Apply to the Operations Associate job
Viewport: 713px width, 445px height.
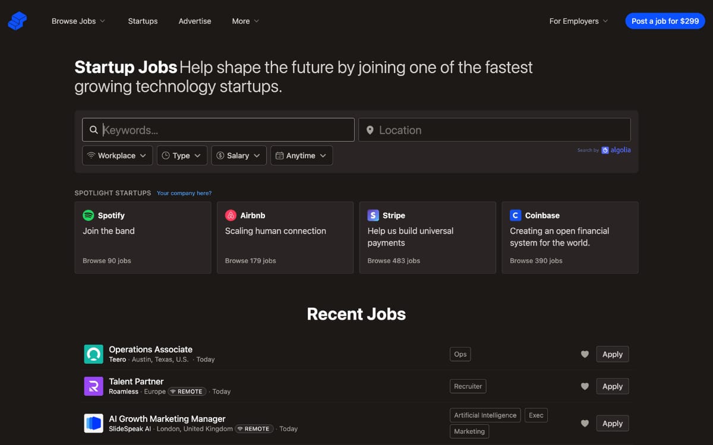click(612, 354)
